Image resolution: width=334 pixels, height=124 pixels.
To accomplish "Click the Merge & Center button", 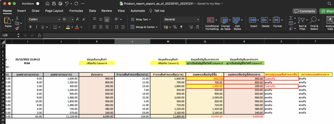I will click(x=144, y=27).
